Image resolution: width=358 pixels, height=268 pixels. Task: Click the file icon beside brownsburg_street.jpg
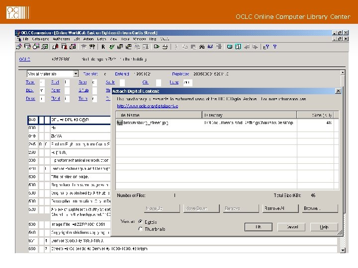120,123
